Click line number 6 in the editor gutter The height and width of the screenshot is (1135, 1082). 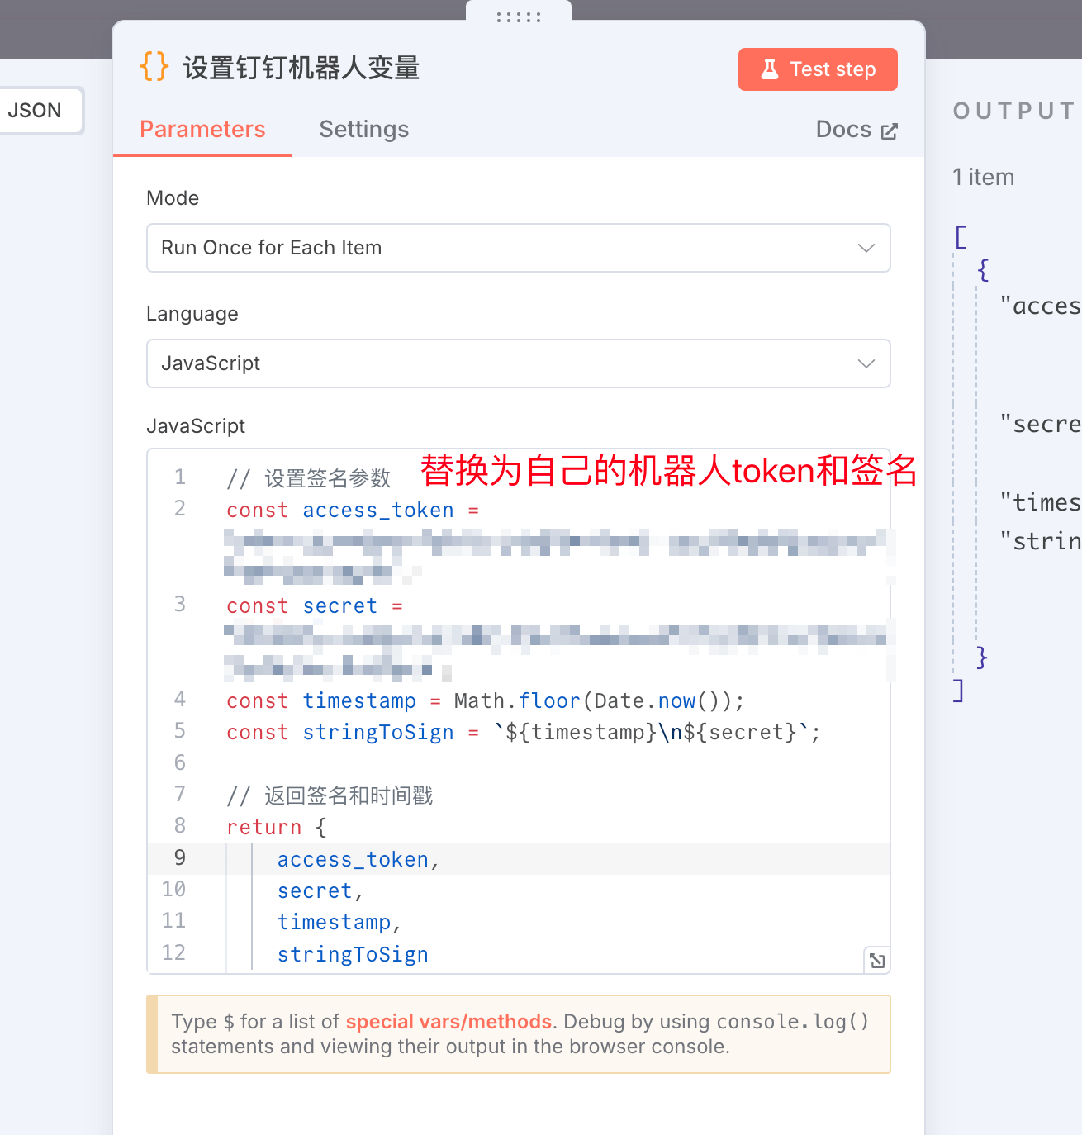(180, 763)
